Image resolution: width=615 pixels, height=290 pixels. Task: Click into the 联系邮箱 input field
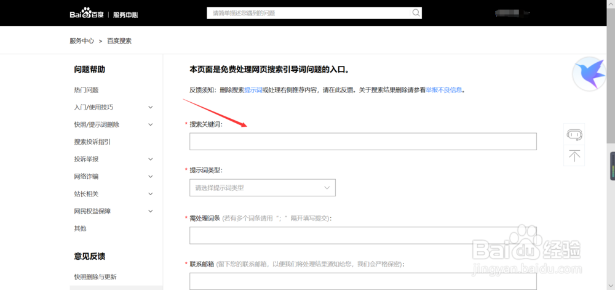(x=363, y=281)
